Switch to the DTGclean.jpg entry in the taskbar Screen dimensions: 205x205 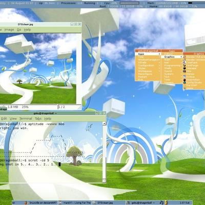(x=109, y=203)
